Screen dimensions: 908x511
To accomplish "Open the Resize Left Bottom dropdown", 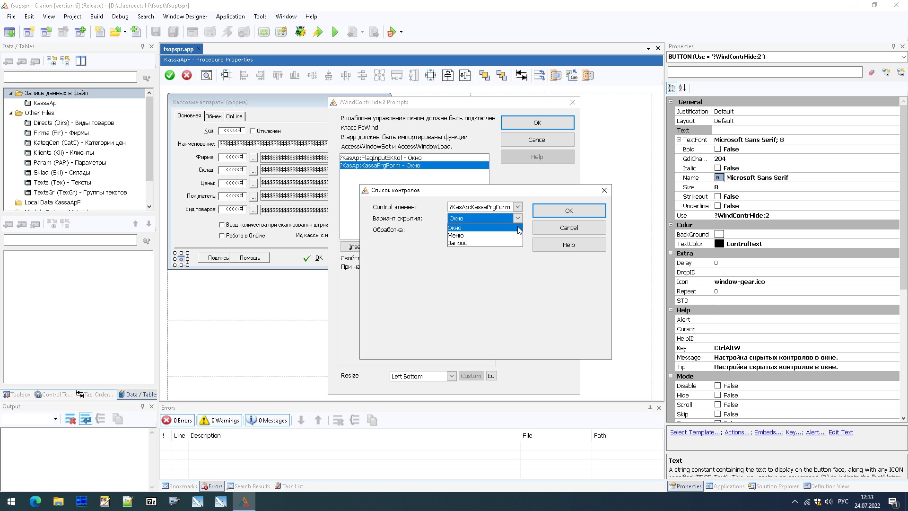I will pos(451,376).
